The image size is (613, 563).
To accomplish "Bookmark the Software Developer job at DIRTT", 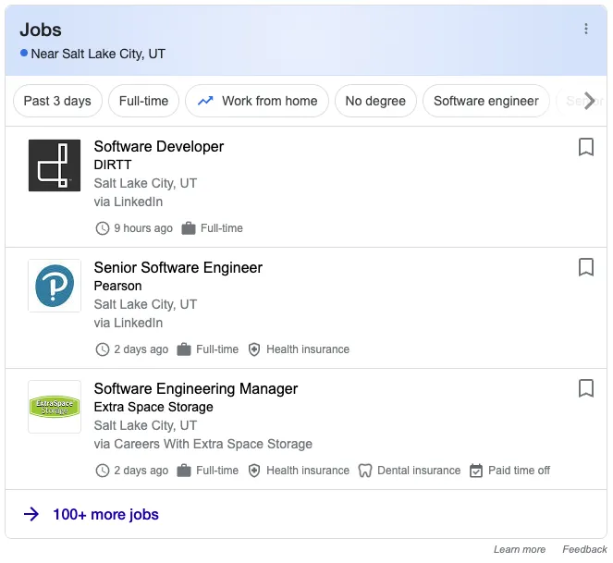I will (585, 147).
